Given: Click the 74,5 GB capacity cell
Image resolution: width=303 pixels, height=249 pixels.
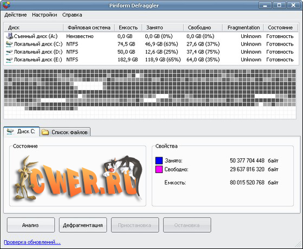Looking at the screenshot, I should 126,44.
